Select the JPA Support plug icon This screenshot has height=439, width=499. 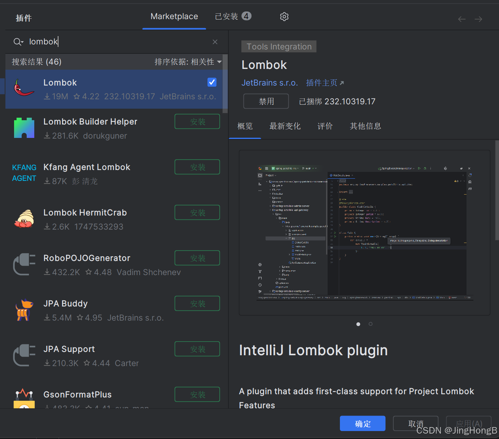tap(24, 355)
